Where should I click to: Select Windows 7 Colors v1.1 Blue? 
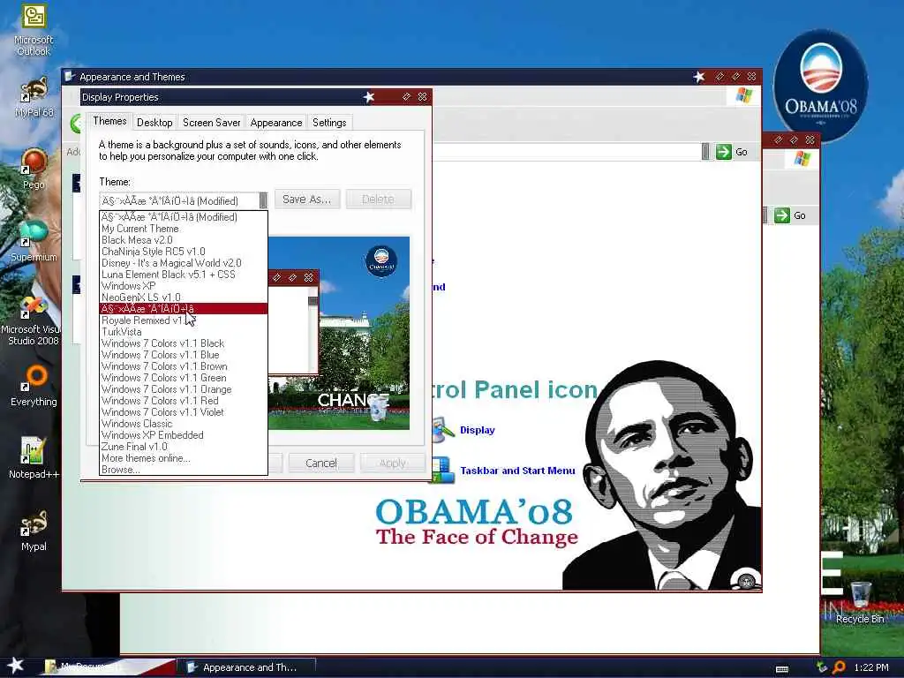click(184, 355)
